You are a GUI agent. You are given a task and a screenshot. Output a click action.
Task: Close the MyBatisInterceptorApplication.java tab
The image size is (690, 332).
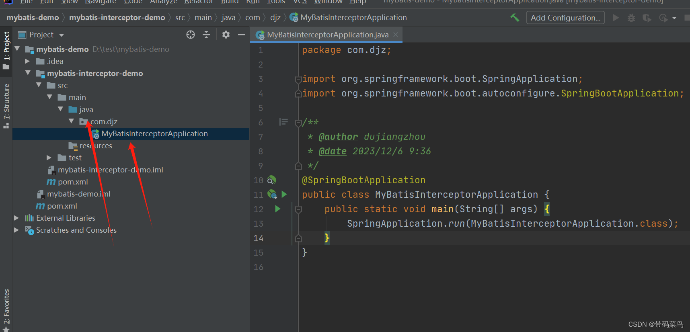pos(396,35)
